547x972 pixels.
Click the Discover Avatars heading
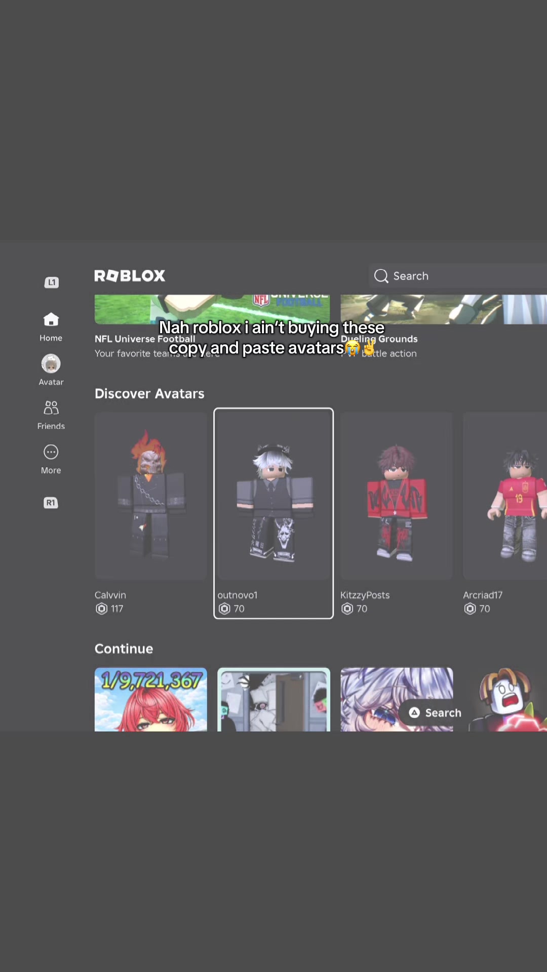click(x=149, y=394)
